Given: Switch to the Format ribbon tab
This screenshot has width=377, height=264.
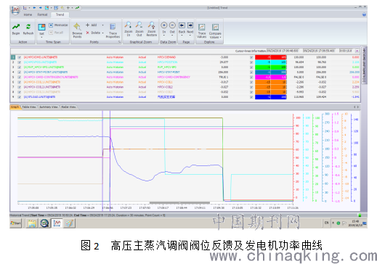Looking at the screenshot, I should pyautogui.click(x=42, y=15).
